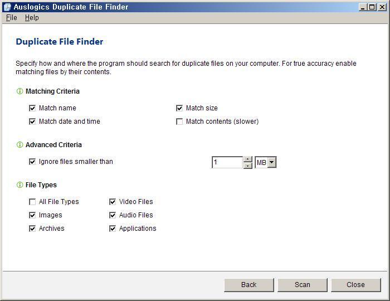Click the Auslogics app icon in title bar
The image size is (390, 301).
7,7
